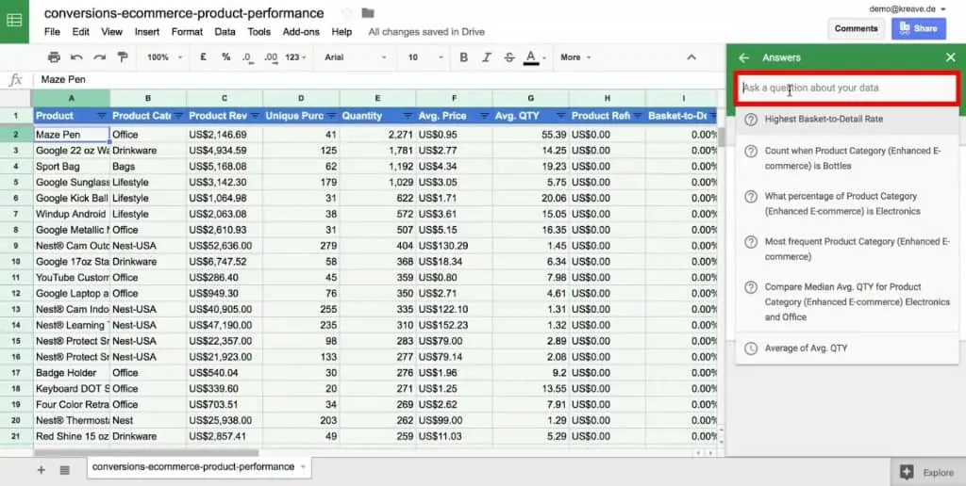Decrease decimal places

pyautogui.click(x=247, y=57)
